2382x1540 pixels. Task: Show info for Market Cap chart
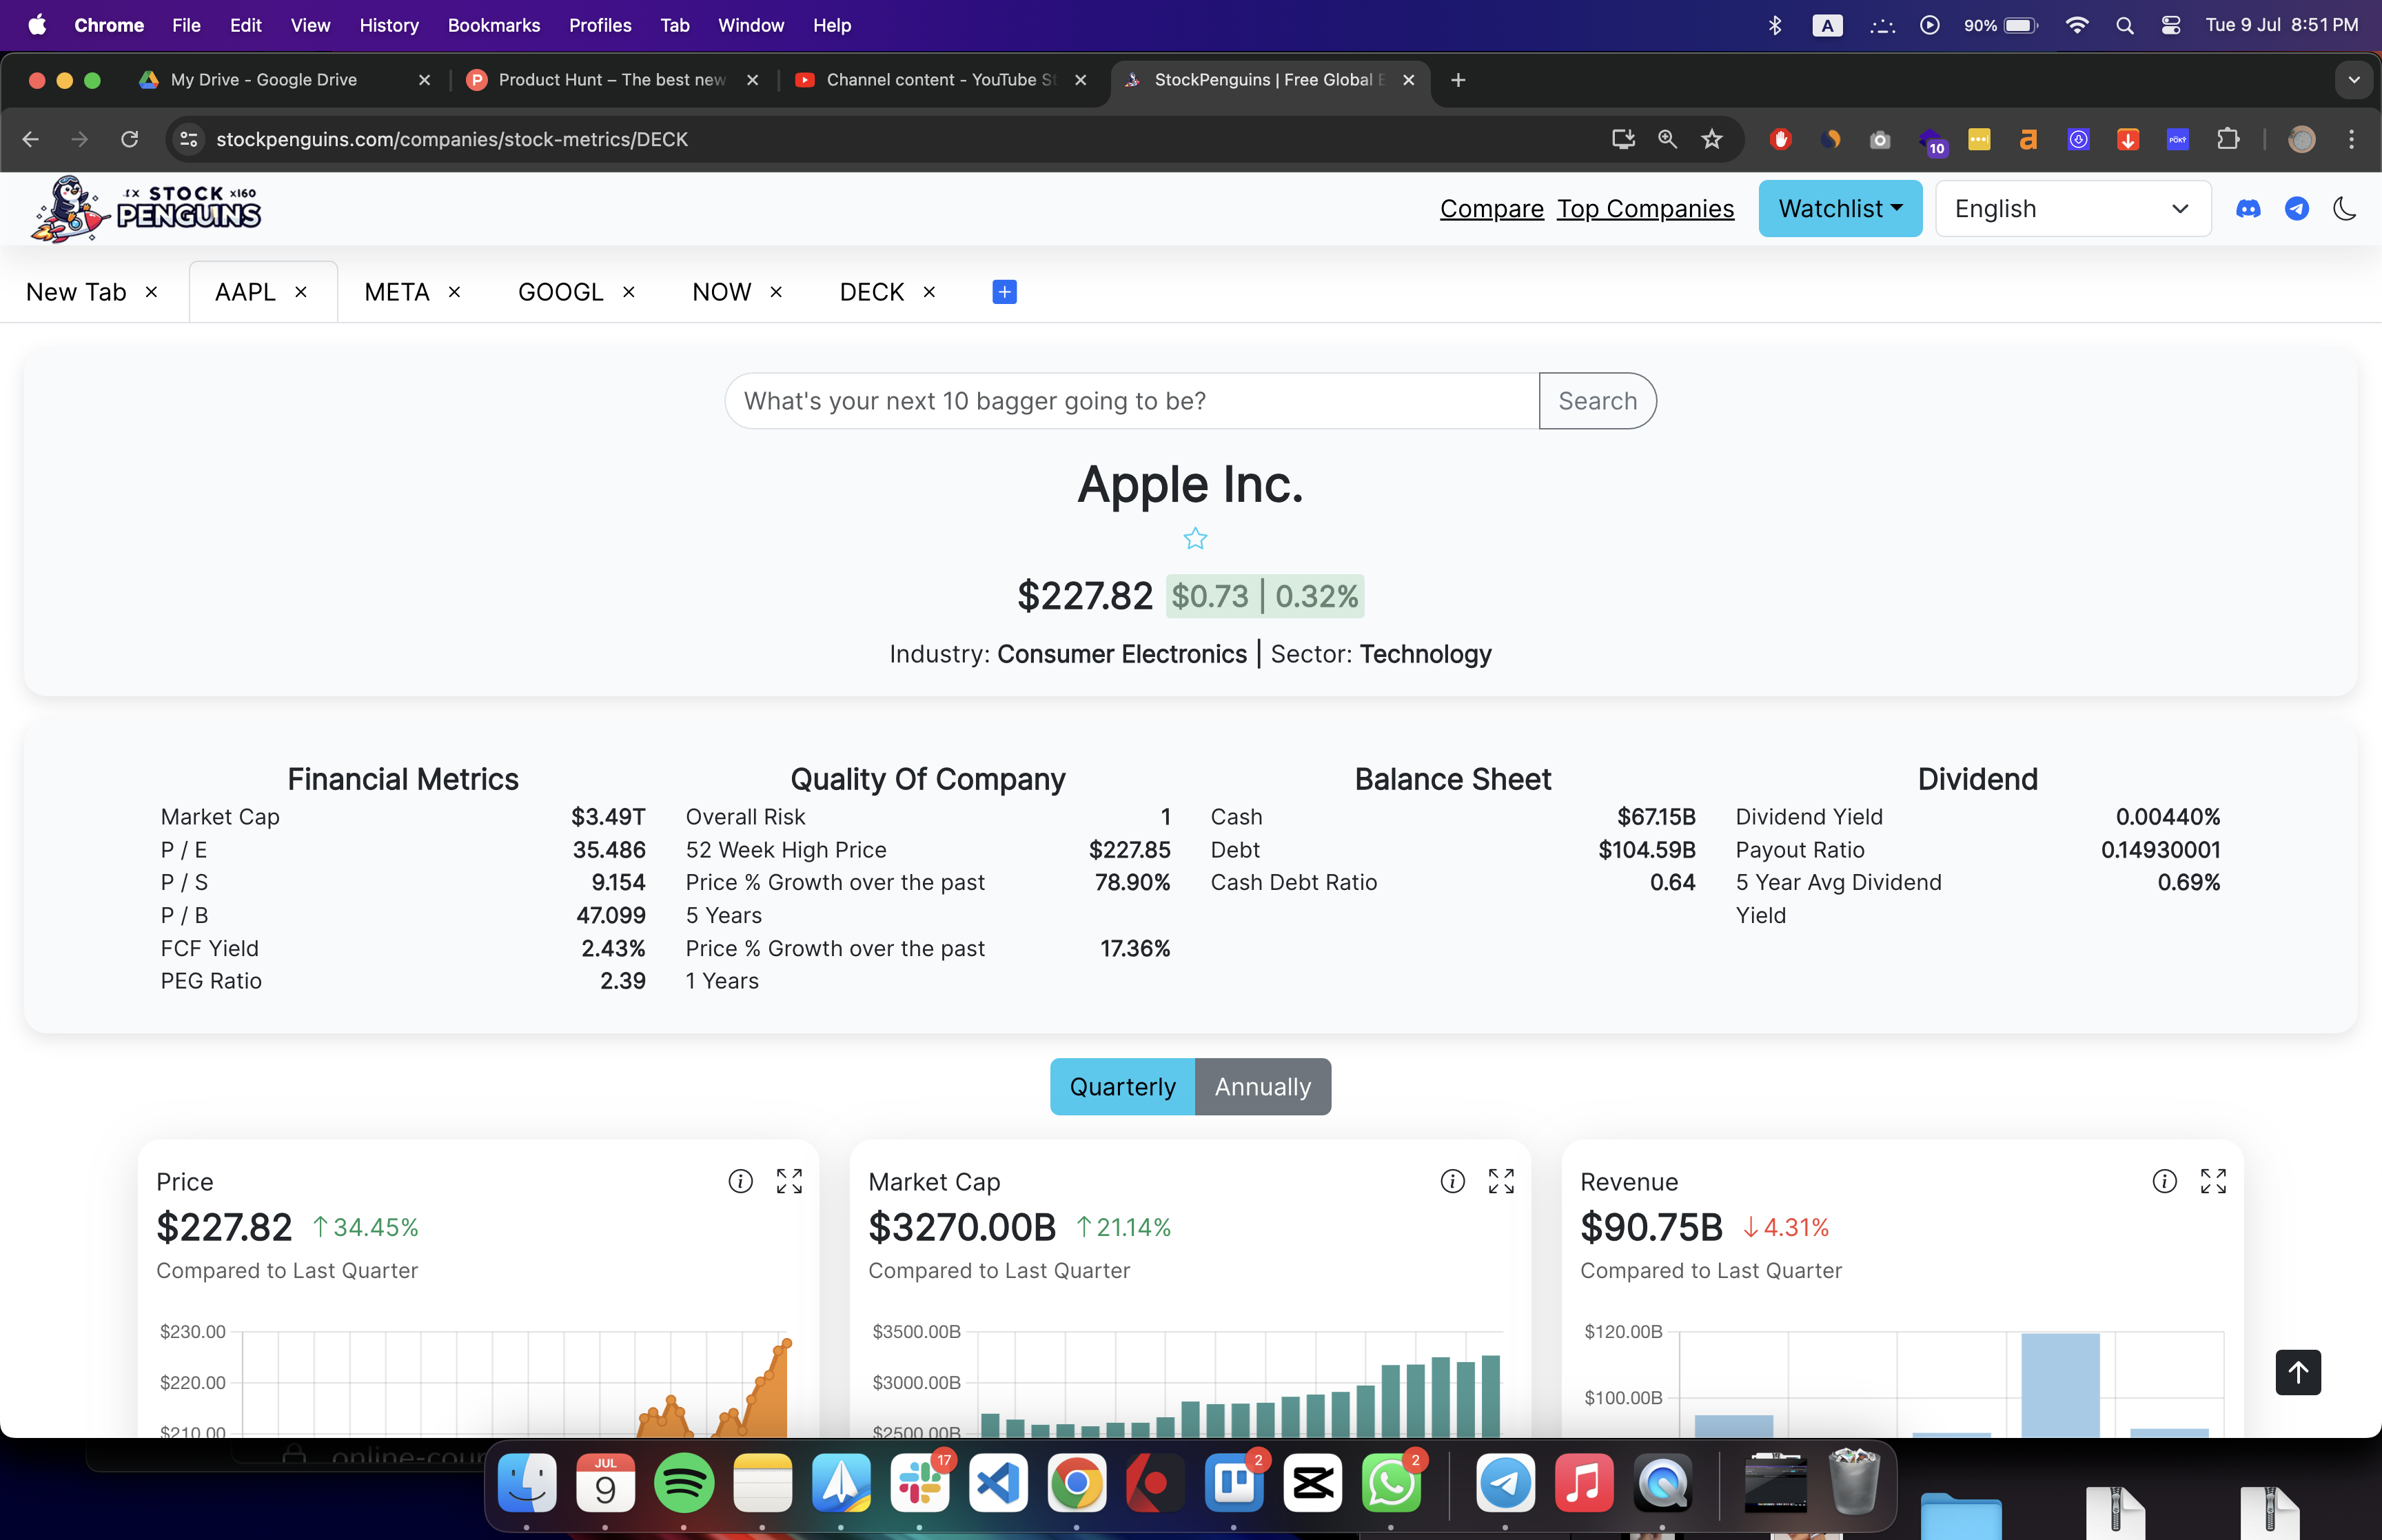pyautogui.click(x=1452, y=1181)
